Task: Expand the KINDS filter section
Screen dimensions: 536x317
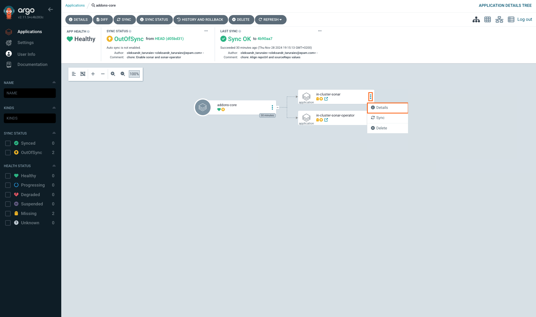Action: tap(54, 107)
